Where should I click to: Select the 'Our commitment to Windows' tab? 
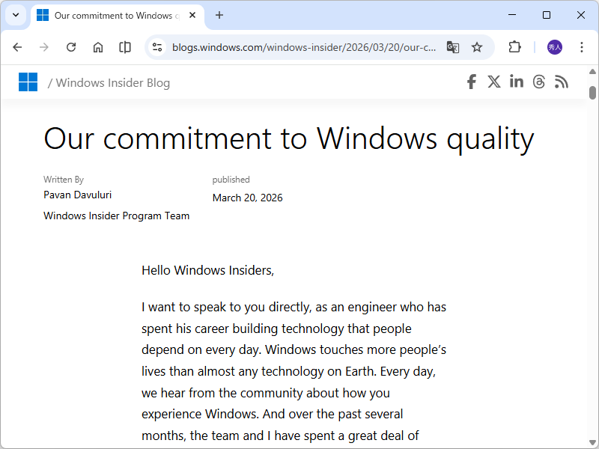click(112, 15)
